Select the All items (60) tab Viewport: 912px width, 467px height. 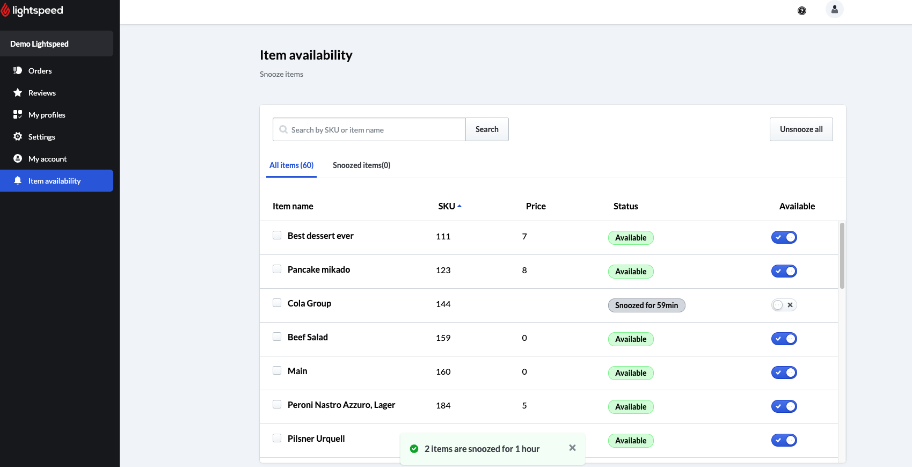coord(291,165)
